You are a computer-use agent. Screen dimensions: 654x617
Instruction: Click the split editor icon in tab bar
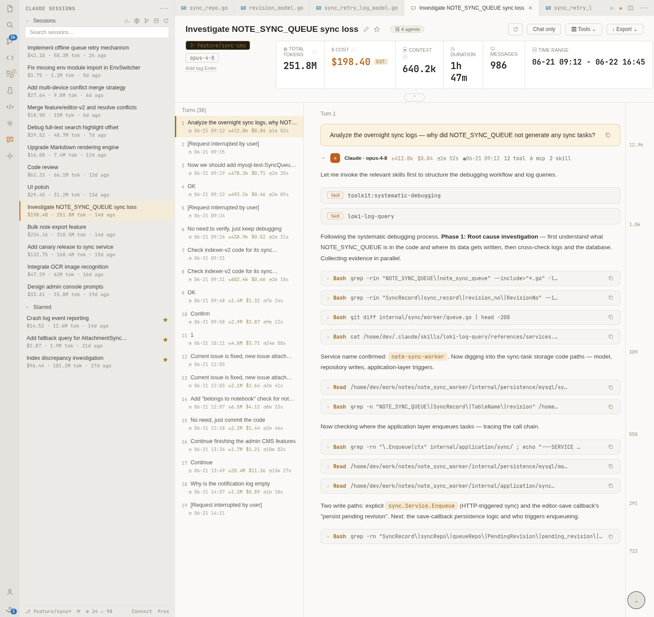tap(631, 8)
